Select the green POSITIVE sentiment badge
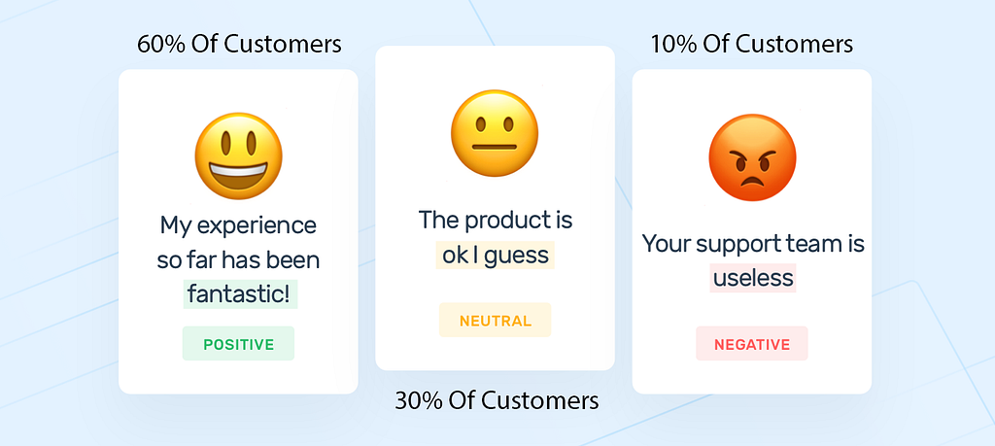This screenshot has width=995, height=446. click(238, 344)
